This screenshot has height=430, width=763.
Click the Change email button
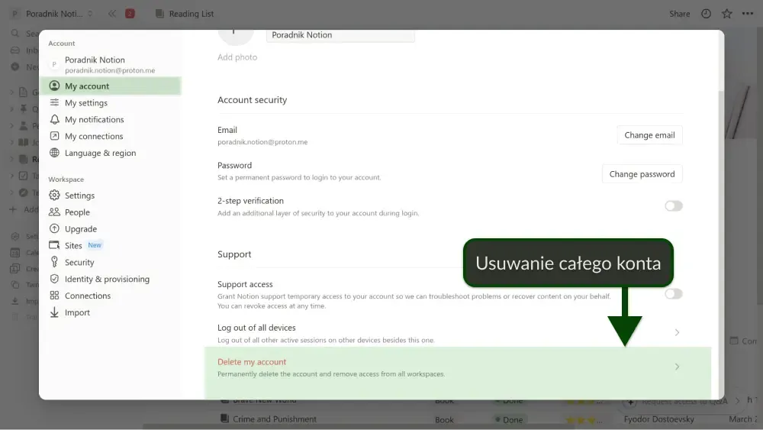[649, 135]
